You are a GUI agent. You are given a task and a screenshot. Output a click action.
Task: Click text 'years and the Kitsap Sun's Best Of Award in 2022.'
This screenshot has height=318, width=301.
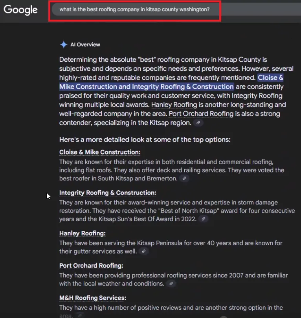[x=128, y=219]
